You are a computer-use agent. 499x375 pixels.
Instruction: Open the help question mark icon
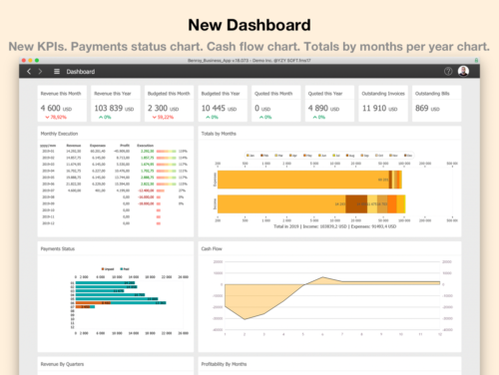click(x=448, y=71)
